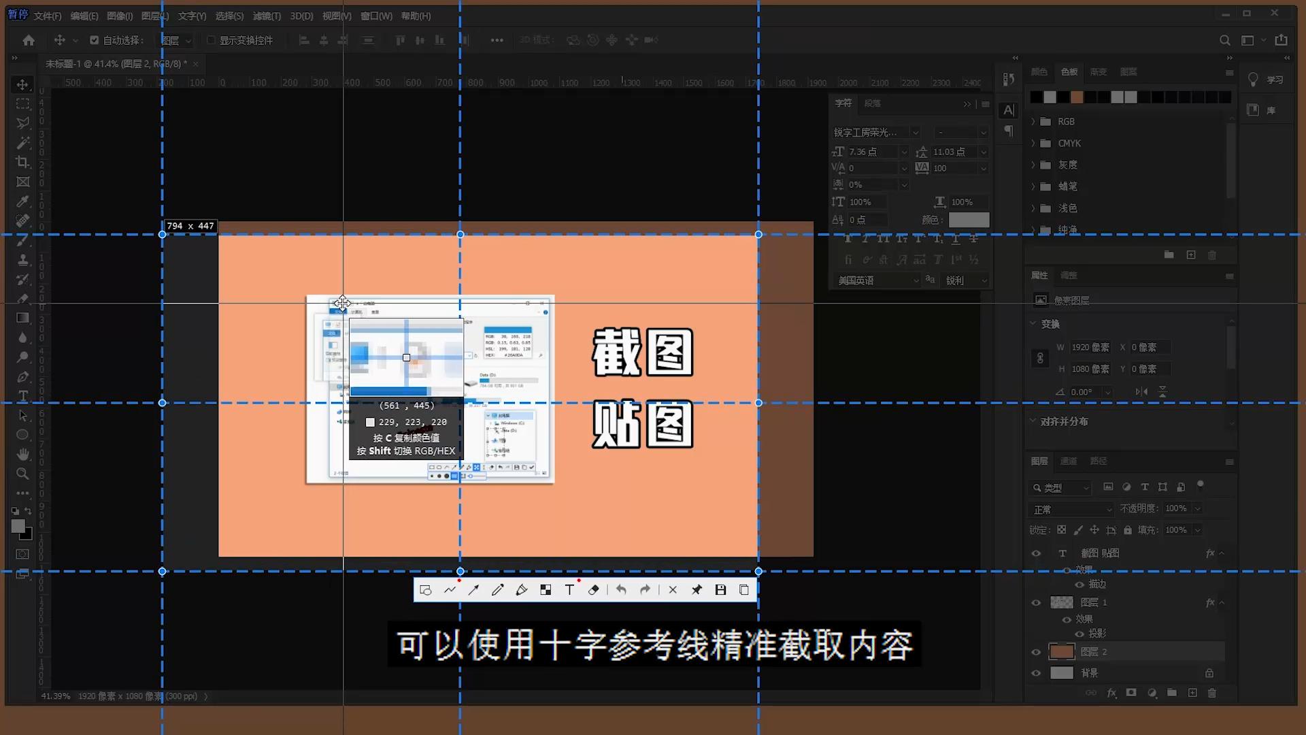The height and width of the screenshot is (735, 1306).
Task: Uncheck the 自动选择 checkbox
Action: click(x=95, y=40)
